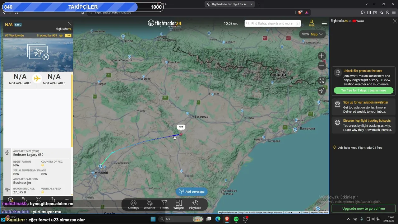Click the Find flights search box
The image size is (398, 224).
coord(273,23)
